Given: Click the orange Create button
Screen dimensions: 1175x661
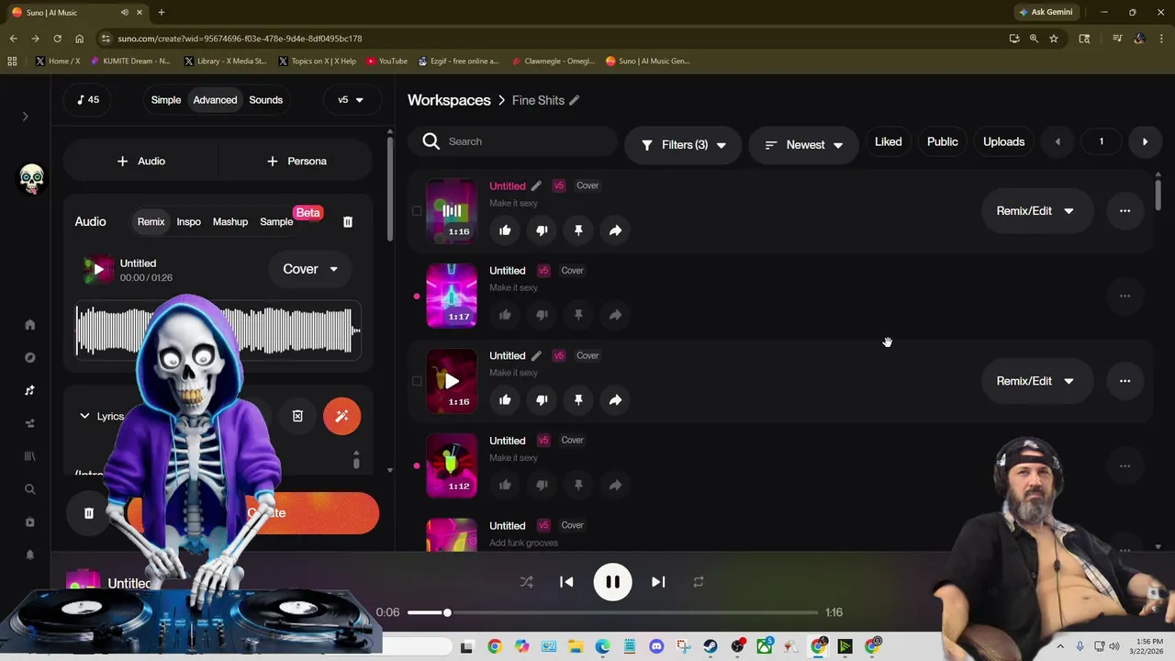Looking at the screenshot, I should [252, 513].
